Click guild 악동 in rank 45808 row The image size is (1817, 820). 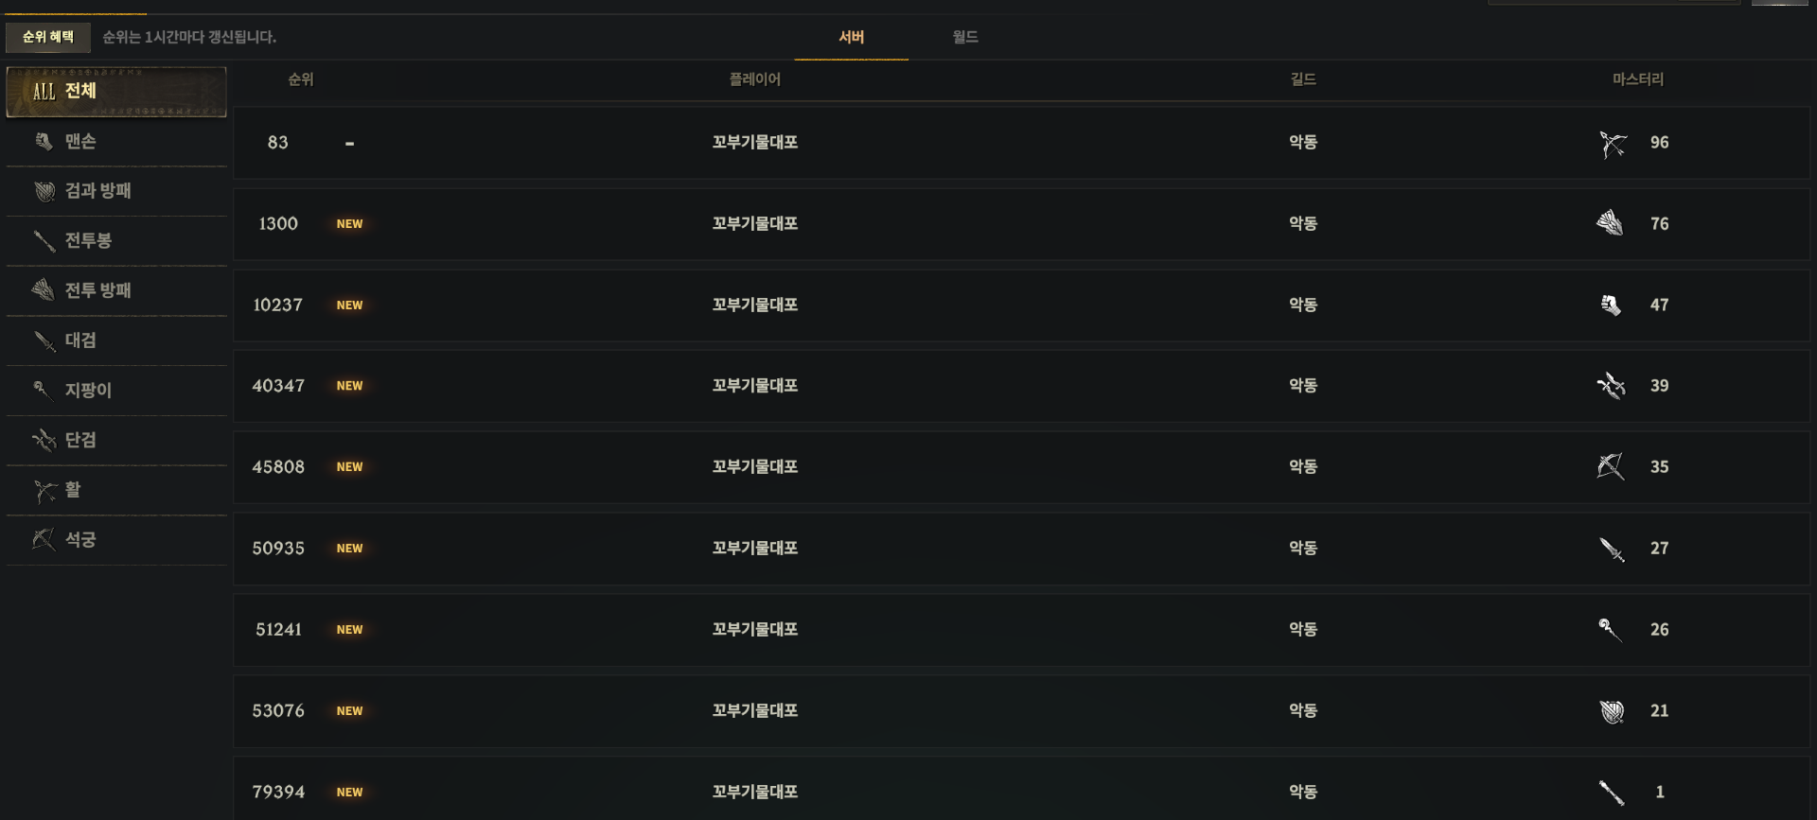pos(1303,467)
